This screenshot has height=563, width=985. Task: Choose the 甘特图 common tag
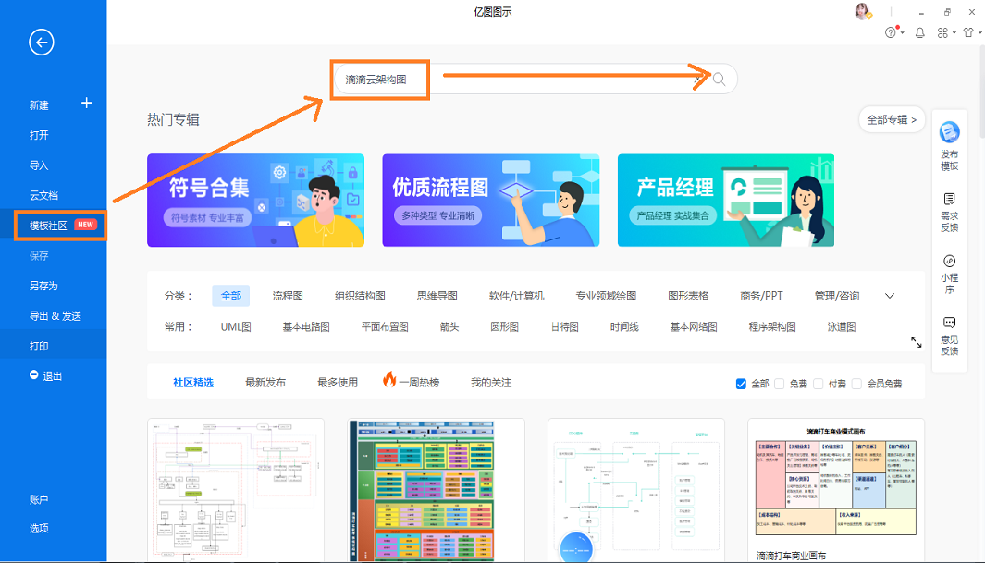(565, 327)
